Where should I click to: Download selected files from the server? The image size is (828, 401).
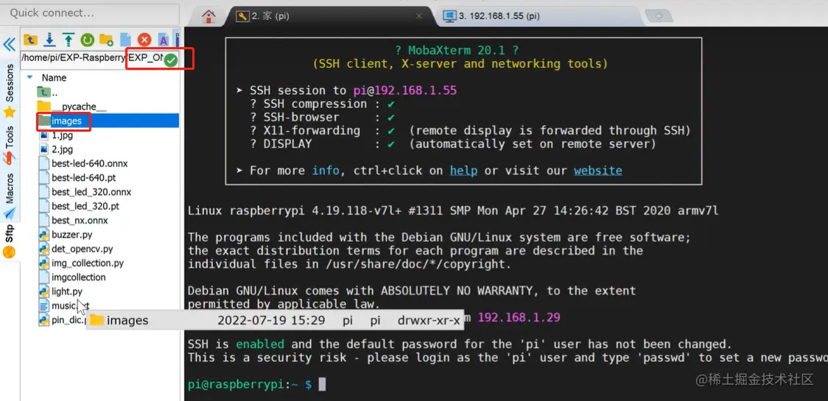(49, 40)
